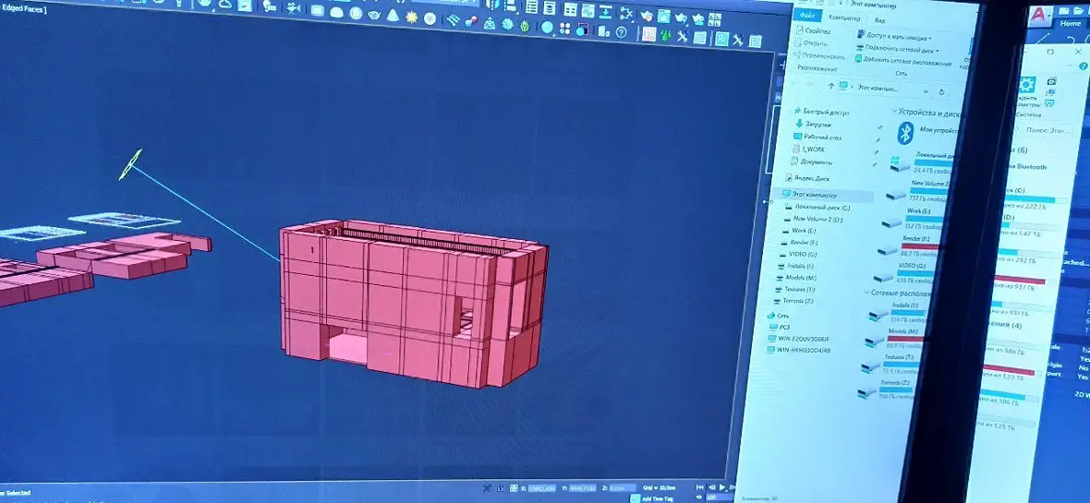Select Render (F:) in the navigation tree

[799, 243]
